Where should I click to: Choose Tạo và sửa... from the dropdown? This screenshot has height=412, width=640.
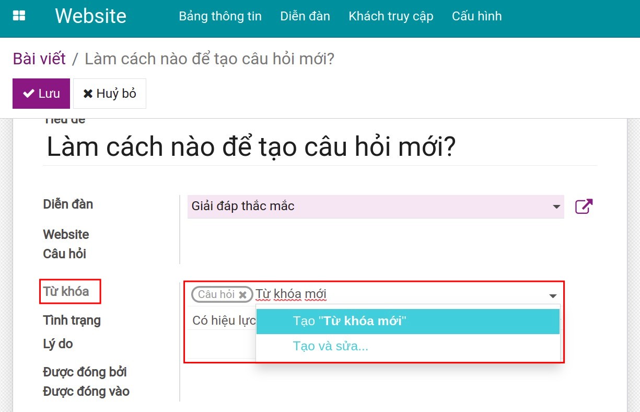point(331,346)
